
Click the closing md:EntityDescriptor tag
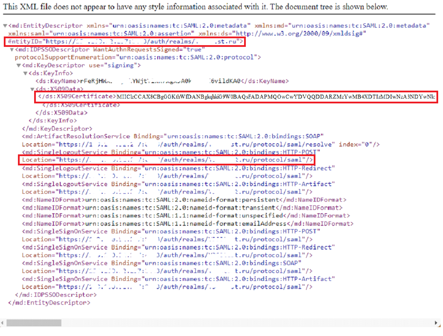[x=49, y=303]
